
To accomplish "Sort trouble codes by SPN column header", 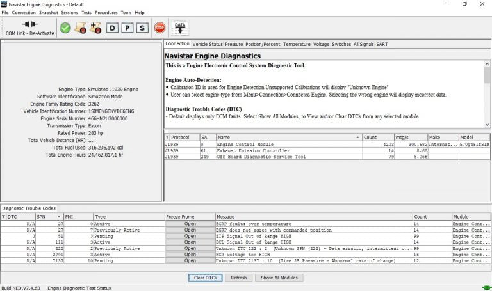I will coord(48,217).
